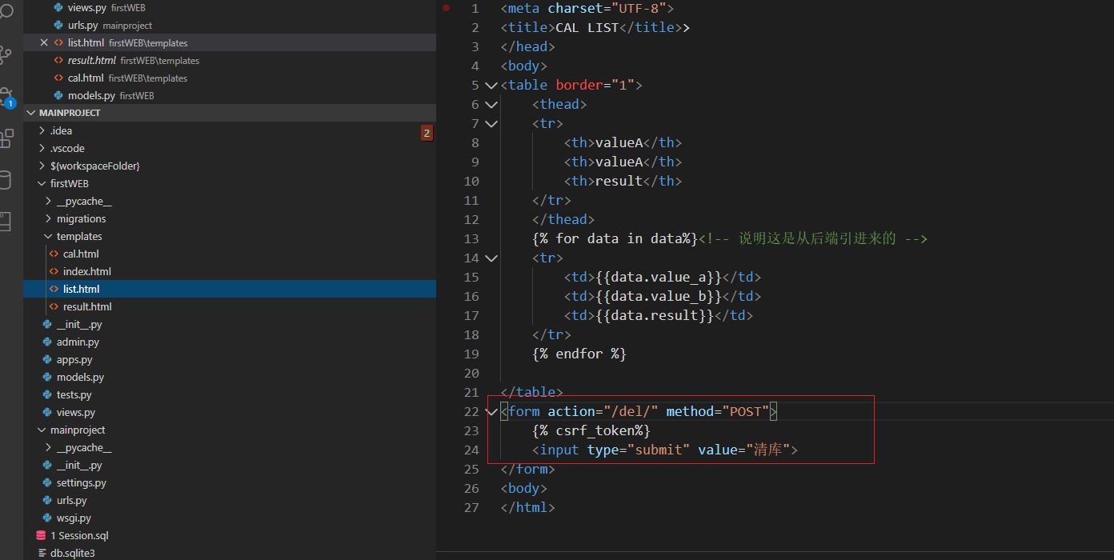Open Extensions view from the activity bar

point(6,138)
